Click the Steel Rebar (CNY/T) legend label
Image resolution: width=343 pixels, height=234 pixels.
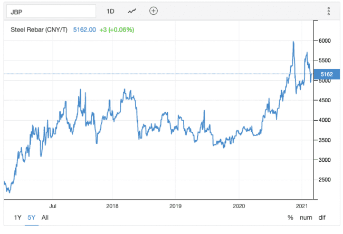coord(39,30)
